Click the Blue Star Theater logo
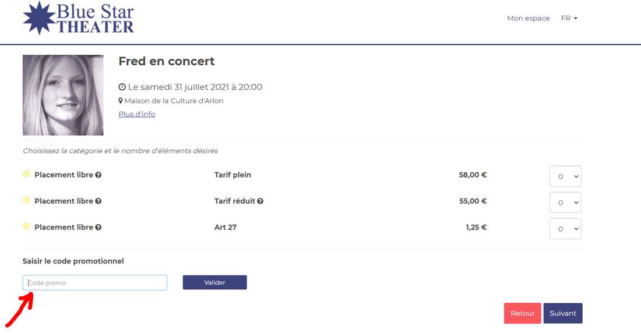This screenshot has height=333, width=641. click(x=78, y=18)
